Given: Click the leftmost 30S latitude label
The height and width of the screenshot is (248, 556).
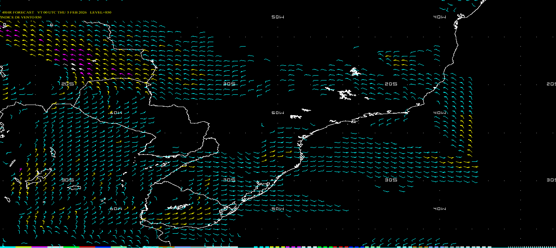Looking at the screenshot, I should pos(68,180).
